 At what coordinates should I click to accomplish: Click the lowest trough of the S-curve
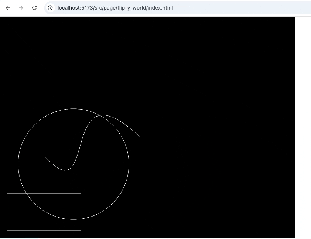tap(66, 170)
